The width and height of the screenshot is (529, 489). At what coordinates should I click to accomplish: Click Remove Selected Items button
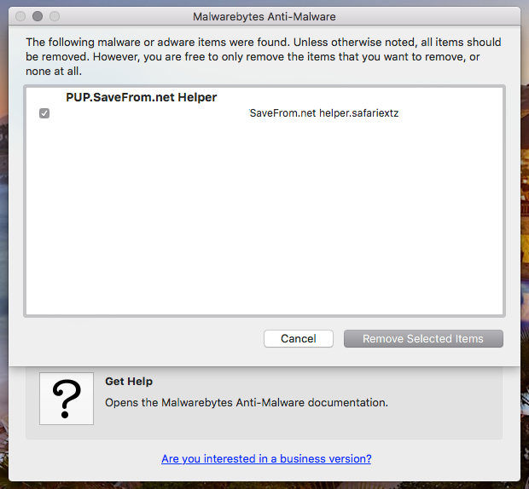click(x=423, y=338)
